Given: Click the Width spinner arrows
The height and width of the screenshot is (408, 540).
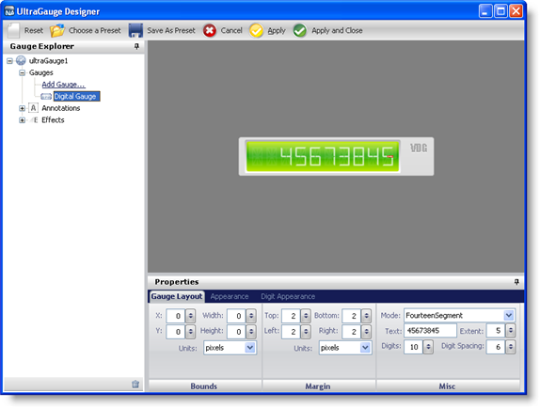Looking at the screenshot, I should [251, 316].
